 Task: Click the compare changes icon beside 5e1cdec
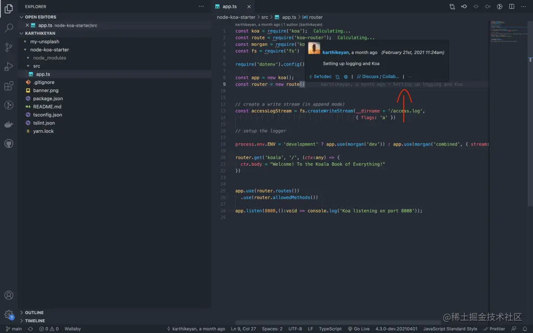338,77
